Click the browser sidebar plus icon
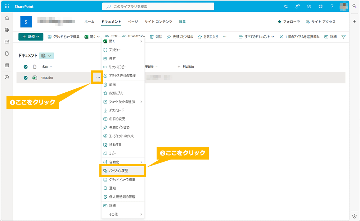The image size is (360, 221). pos(355,21)
